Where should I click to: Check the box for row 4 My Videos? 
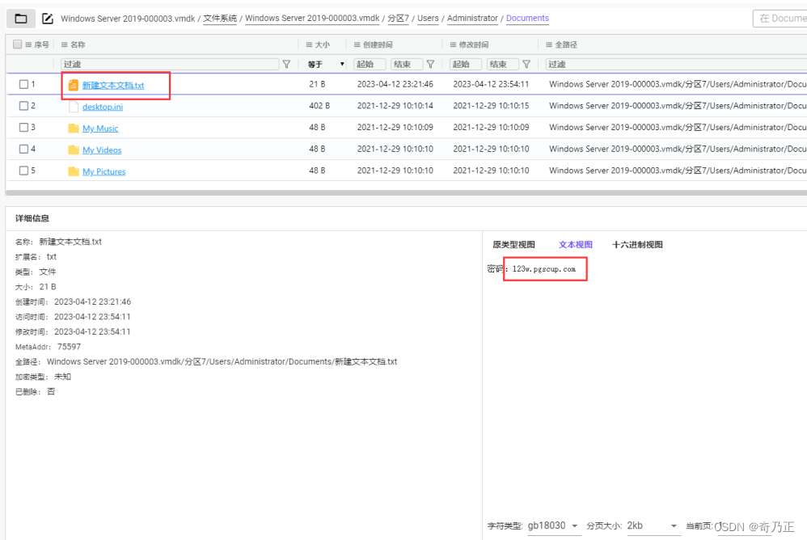click(x=23, y=149)
